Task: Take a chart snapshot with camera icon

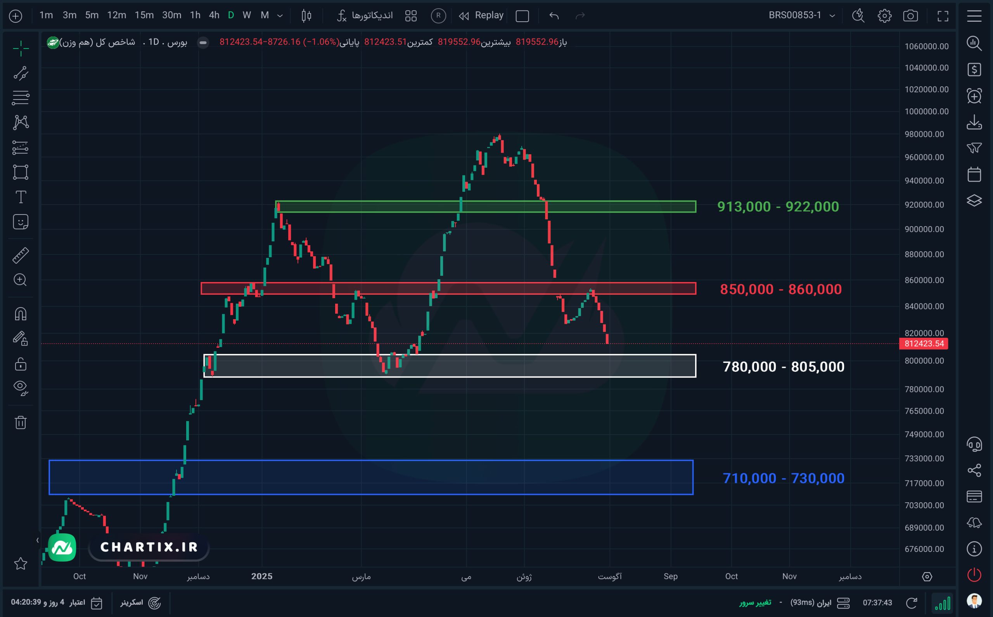Action: 910,15
